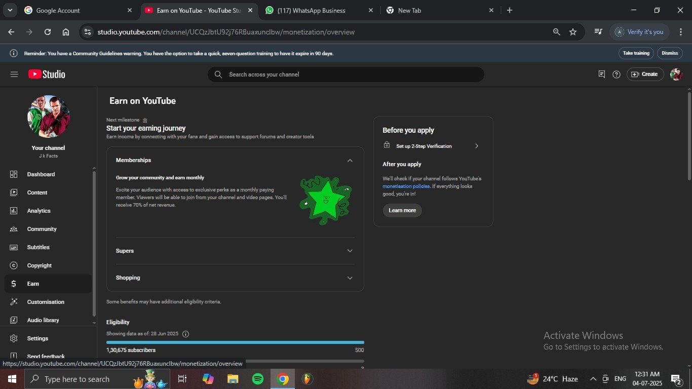
Task: Open Task View on the taskbar
Action: (x=182, y=379)
